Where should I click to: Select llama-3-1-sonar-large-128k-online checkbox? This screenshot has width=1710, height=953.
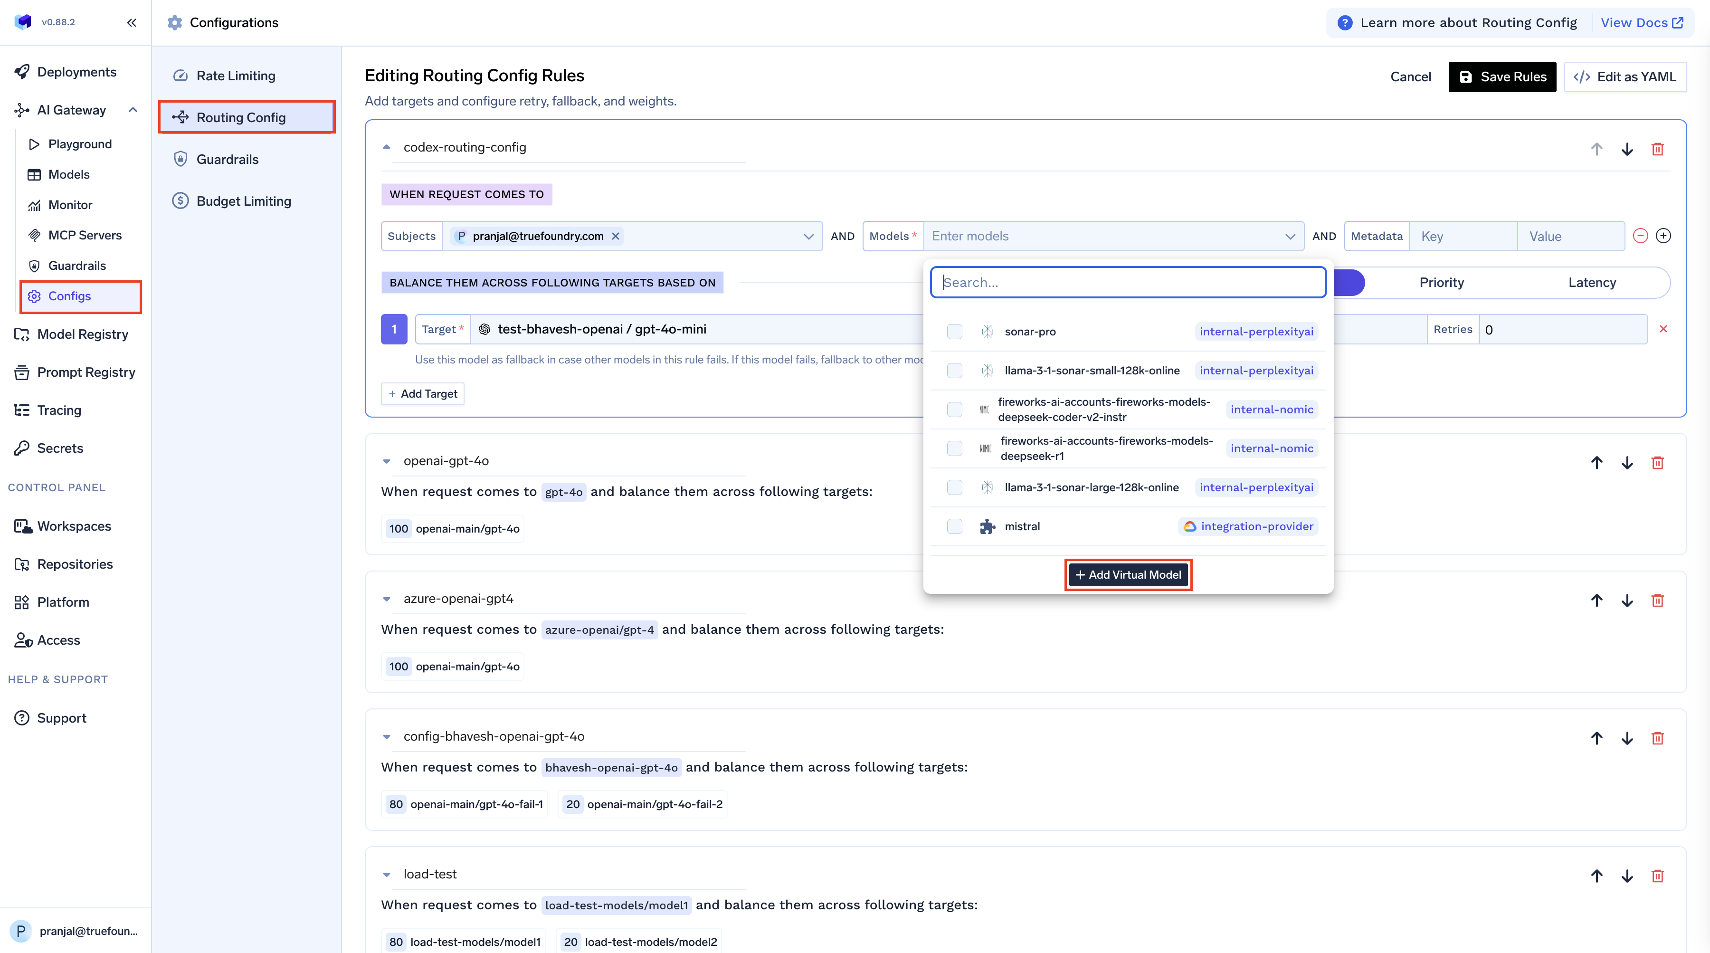[x=955, y=487]
